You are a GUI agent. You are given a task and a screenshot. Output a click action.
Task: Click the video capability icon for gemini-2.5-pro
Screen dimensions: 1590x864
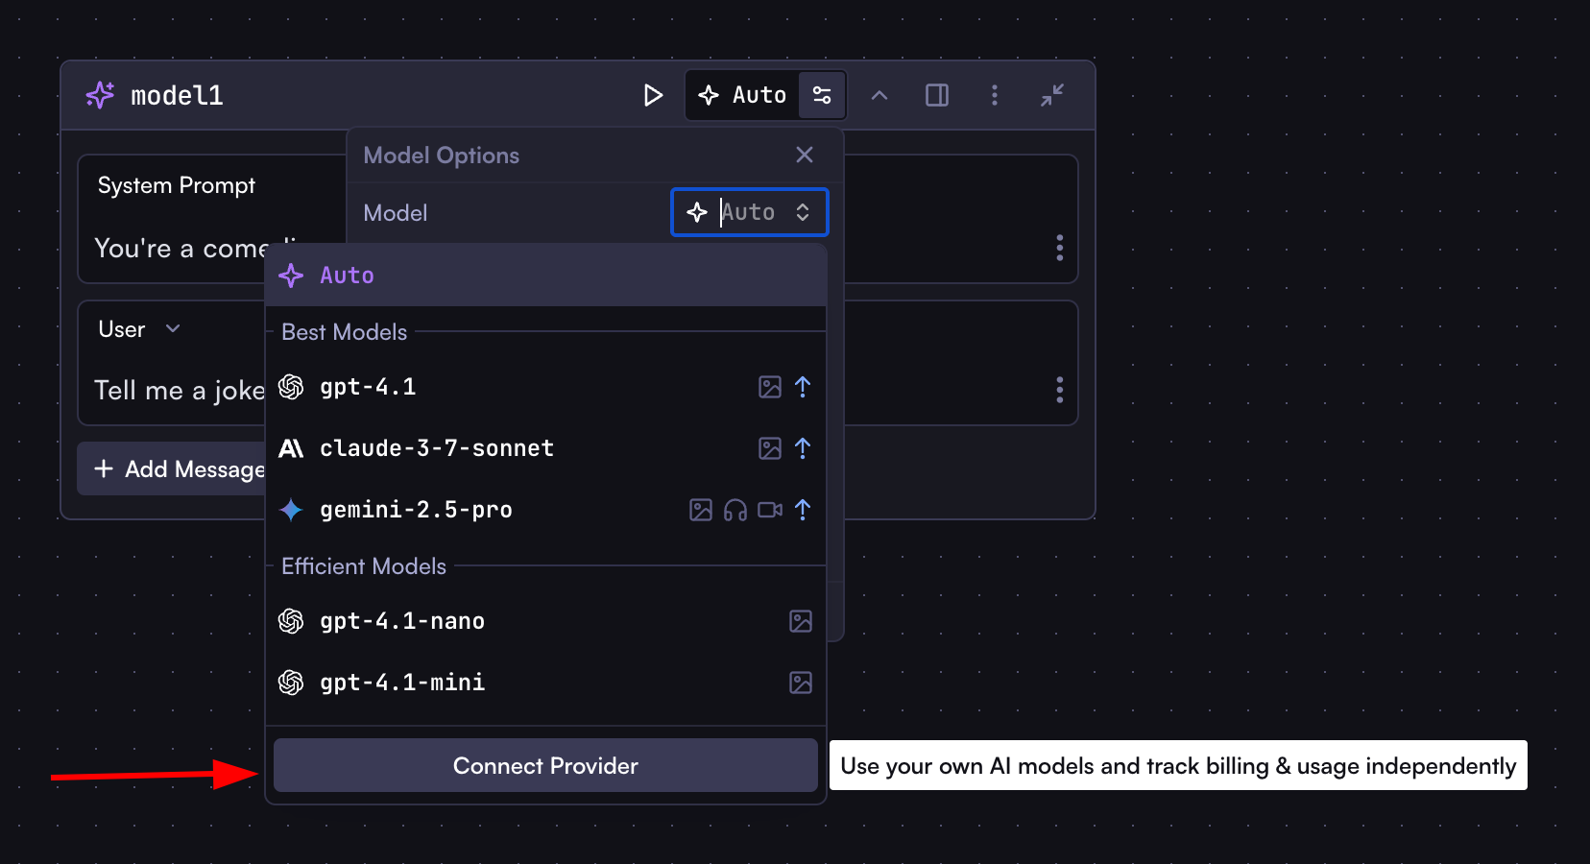[769, 510]
